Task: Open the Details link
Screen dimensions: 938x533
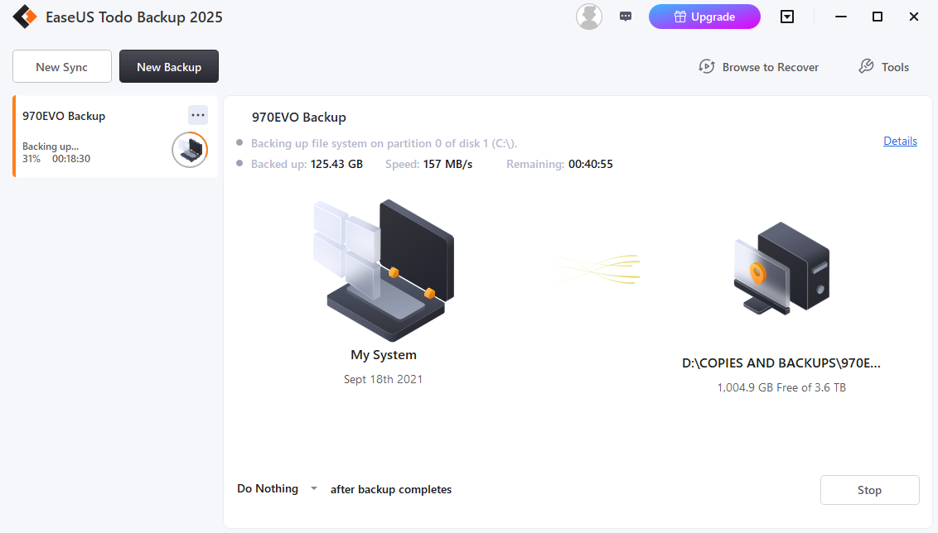Action: 900,141
